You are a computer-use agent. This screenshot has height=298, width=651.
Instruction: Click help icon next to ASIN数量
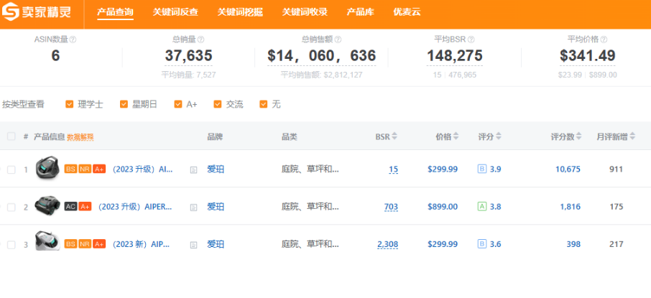(73, 39)
